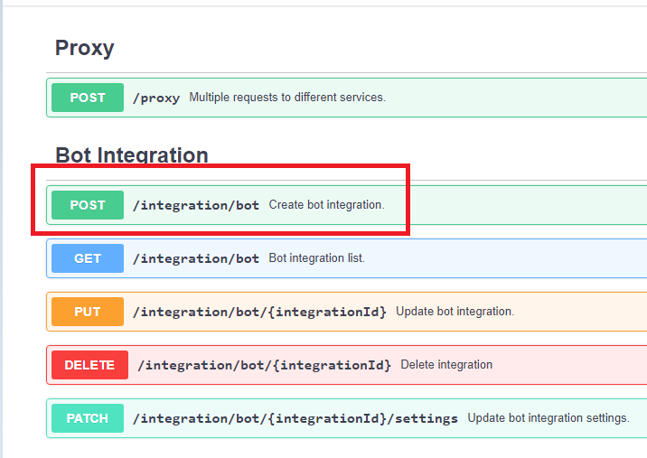Viewport: 647px width, 458px height.
Task: Open the 'Delete integration' operation description
Action: click(x=446, y=365)
